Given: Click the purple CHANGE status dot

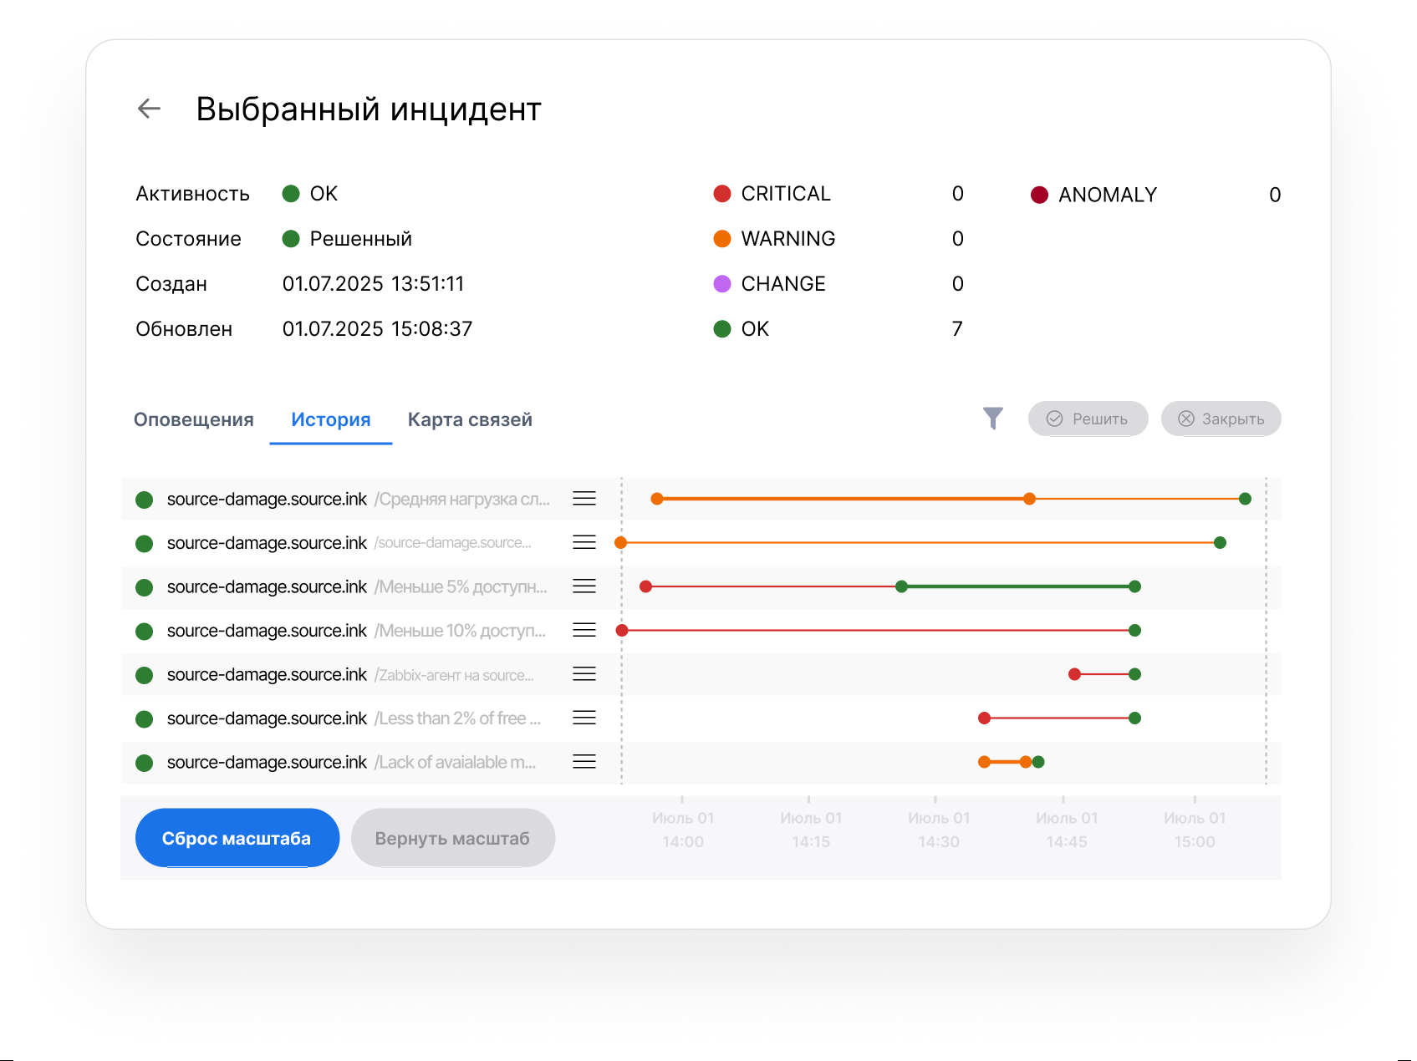Looking at the screenshot, I should pyautogui.click(x=722, y=284).
